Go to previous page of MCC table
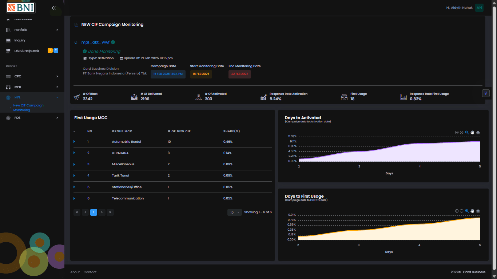 tap(85, 212)
